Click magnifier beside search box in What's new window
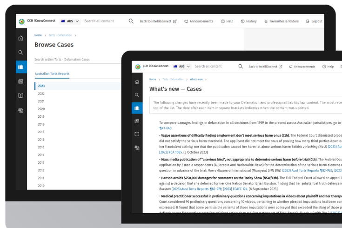The image size is (342, 228). point(241,67)
